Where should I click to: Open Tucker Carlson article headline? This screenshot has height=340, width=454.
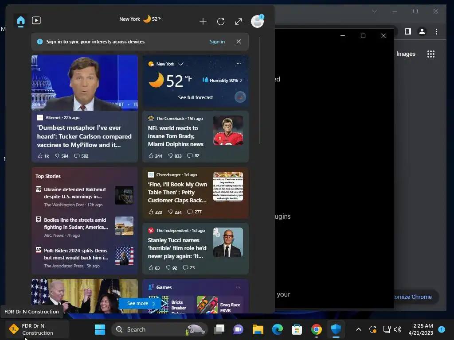(x=84, y=136)
